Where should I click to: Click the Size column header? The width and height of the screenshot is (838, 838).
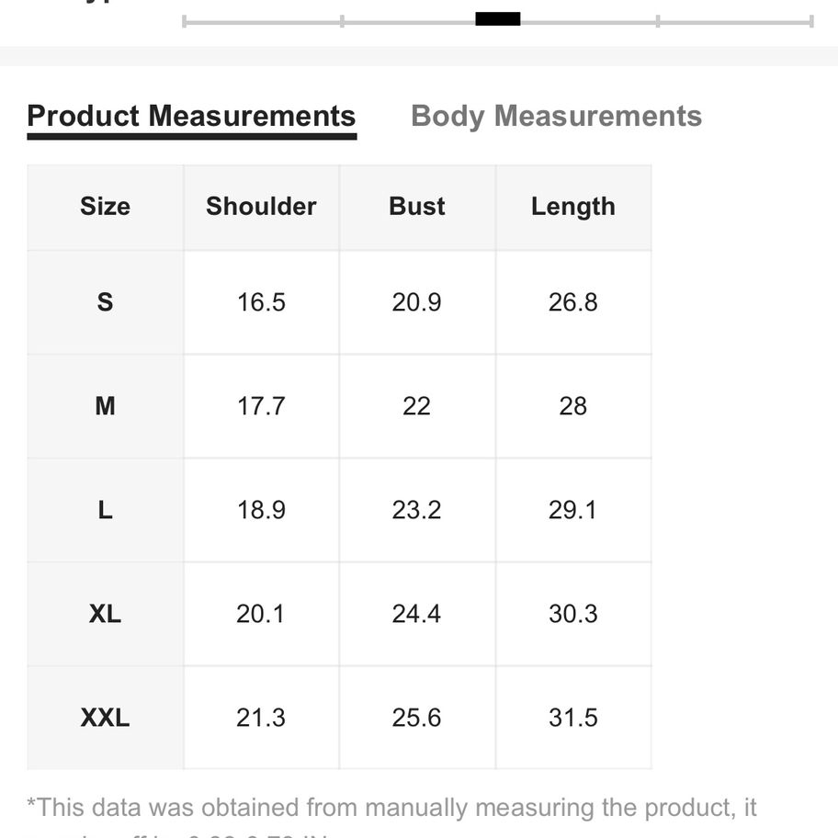pyautogui.click(x=105, y=207)
